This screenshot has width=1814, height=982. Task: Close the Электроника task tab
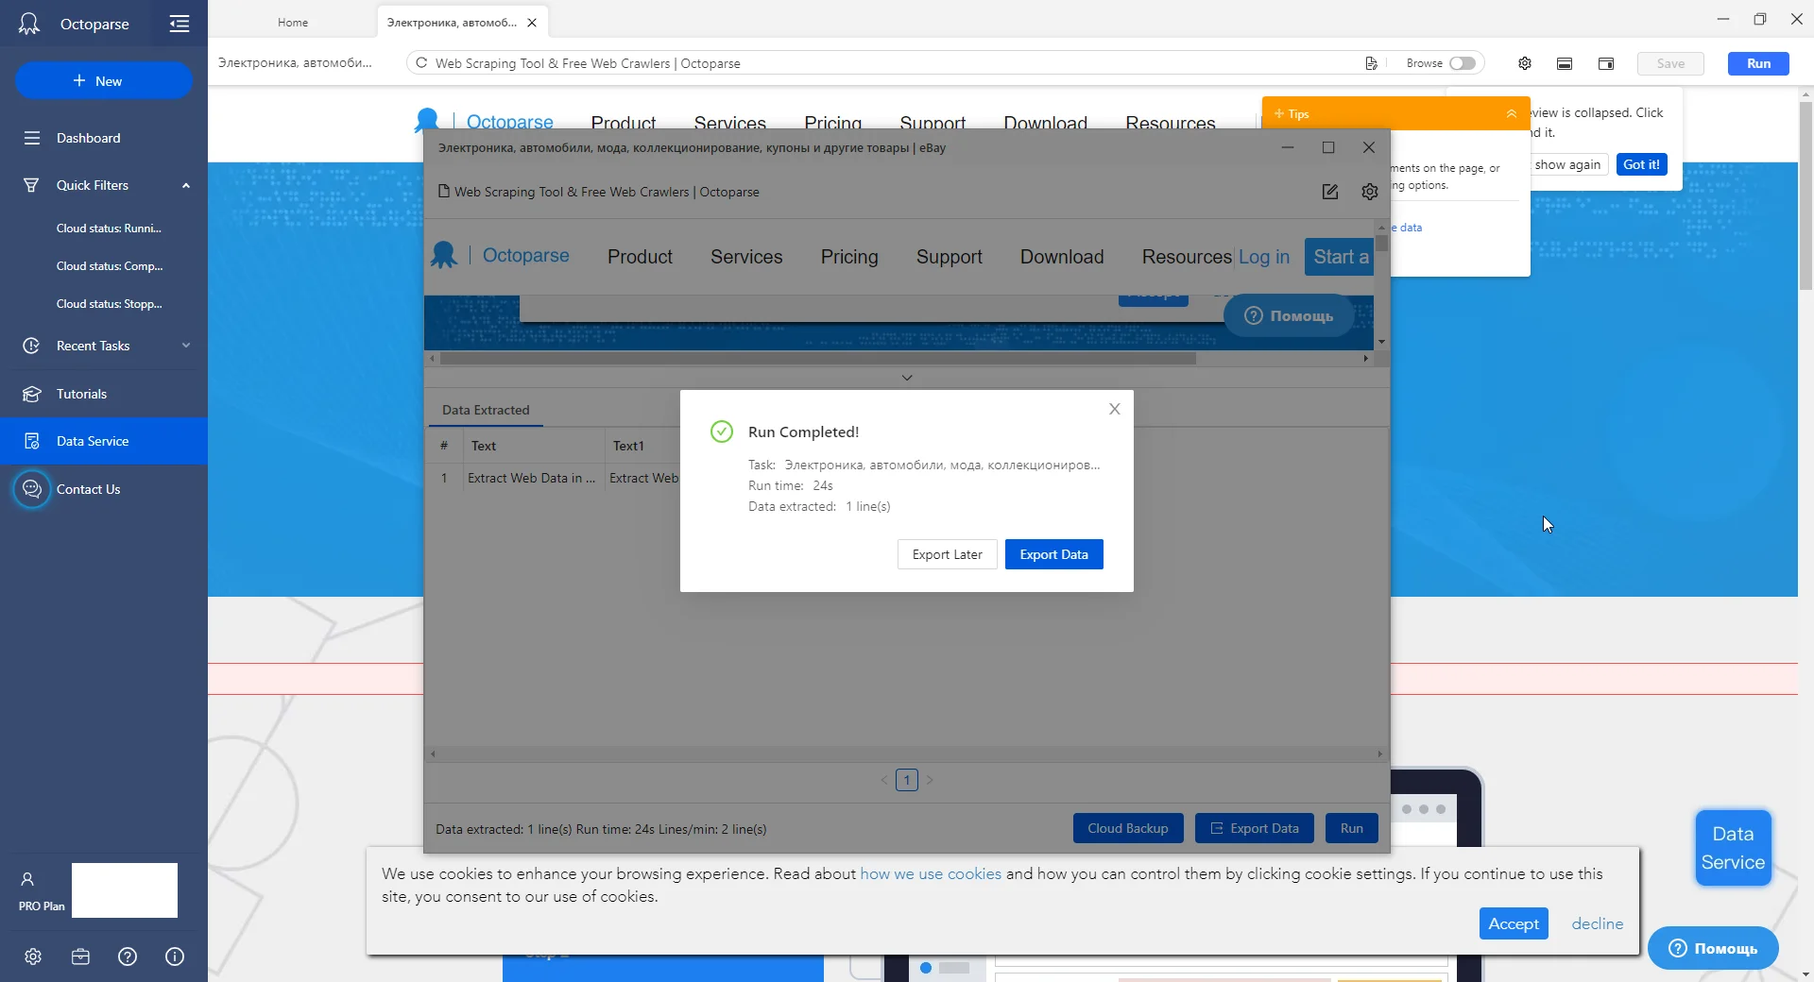coord(532,23)
